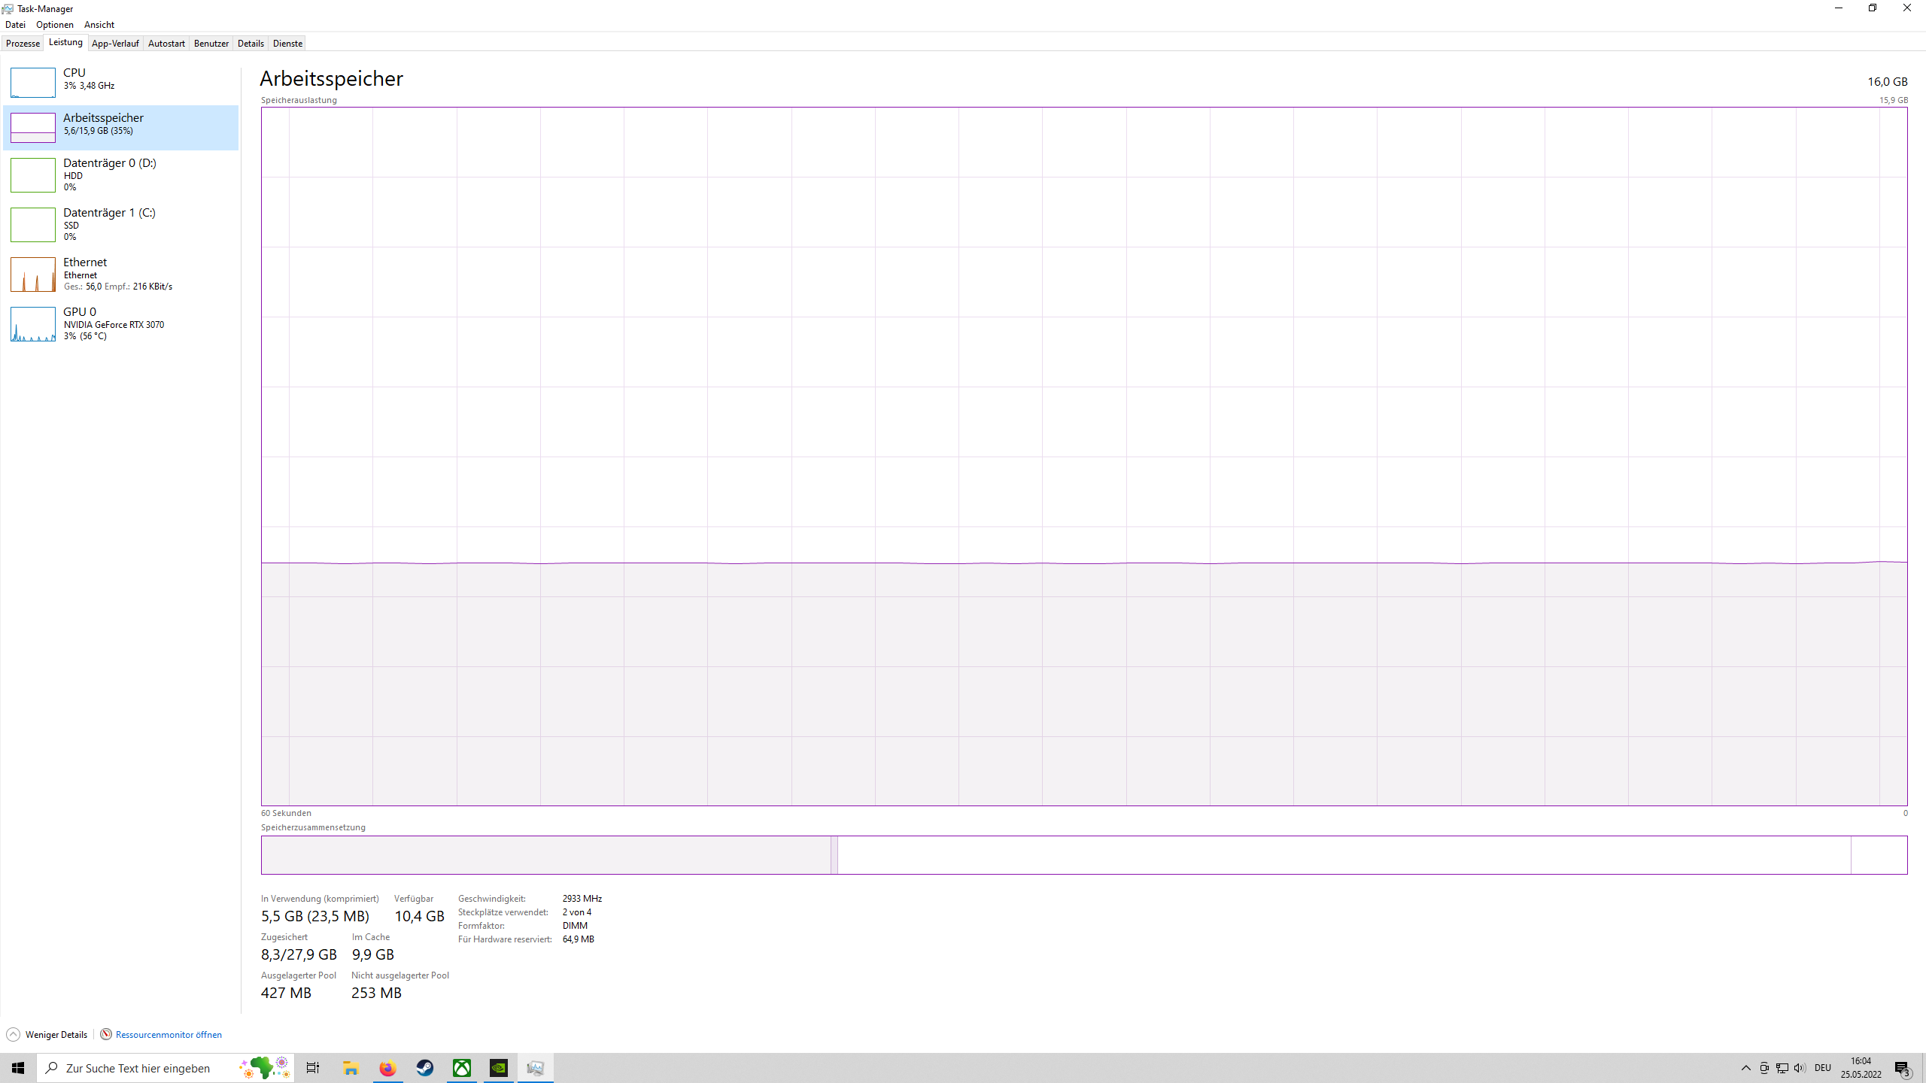Open the Ethernet performance graph
The width and height of the screenshot is (1926, 1083).
click(x=33, y=275)
